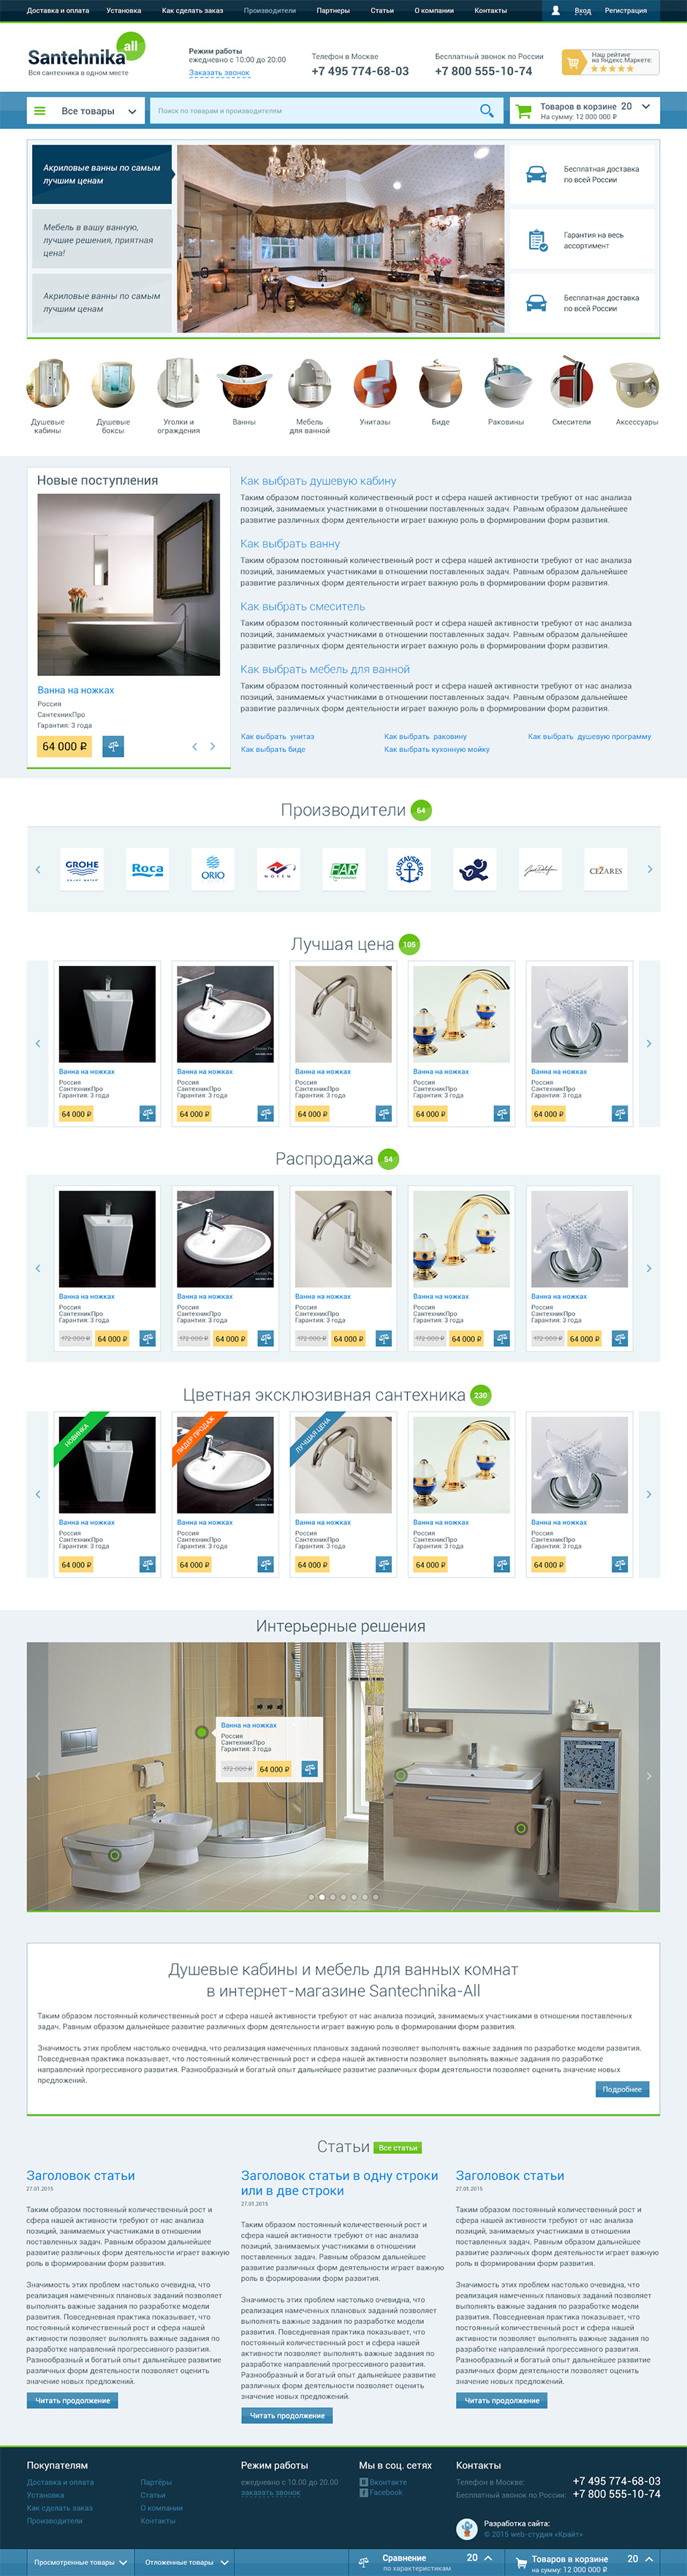
Task: Select the Унитазы category icon
Action: 375,385
